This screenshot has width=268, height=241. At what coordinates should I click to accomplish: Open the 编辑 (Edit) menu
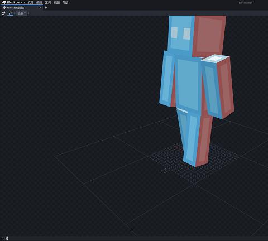pos(39,3)
